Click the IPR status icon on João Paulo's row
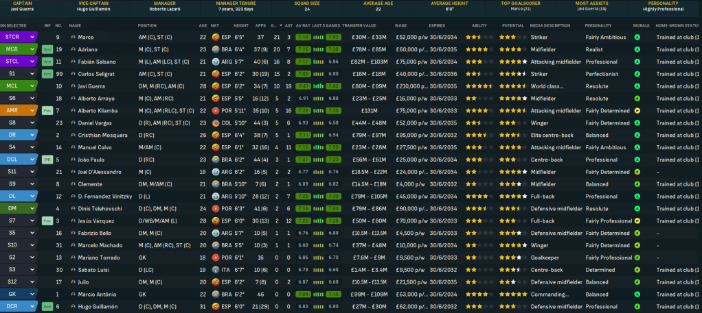The height and width of the screenshot is (313, 702). point(47,160)
